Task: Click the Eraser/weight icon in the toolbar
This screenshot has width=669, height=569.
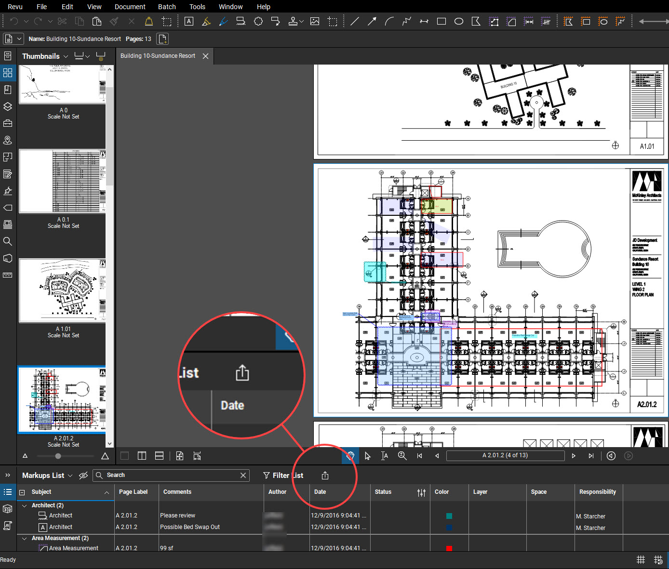Action: (149, 21)
